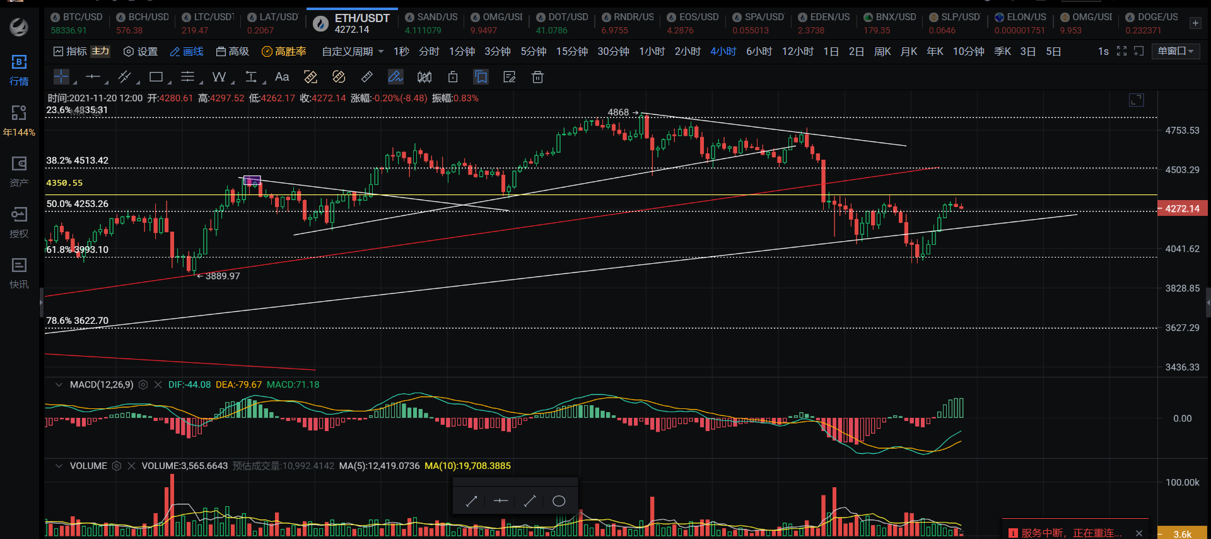Image resolution: width=1211 pixels, height=539 pixels.
Task: Select the ellipse tool in floating toolbar
Action: tap(558, 501)
